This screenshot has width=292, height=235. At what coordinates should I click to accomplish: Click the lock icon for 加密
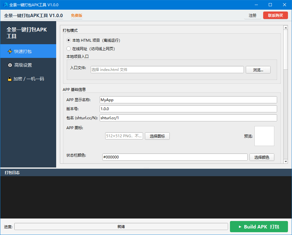(x=10, y=79)
